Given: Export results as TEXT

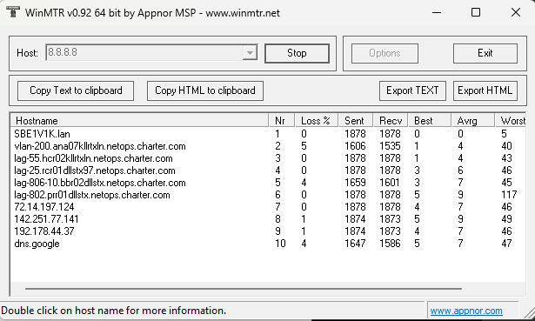Looking at the screenshot, I should (412, 90).
